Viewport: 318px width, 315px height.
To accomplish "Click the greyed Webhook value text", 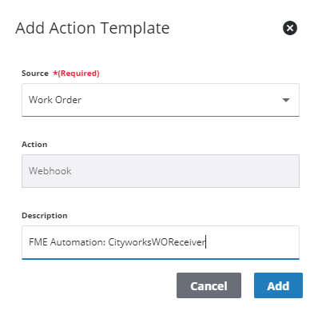I will click(x=50, y=171).
